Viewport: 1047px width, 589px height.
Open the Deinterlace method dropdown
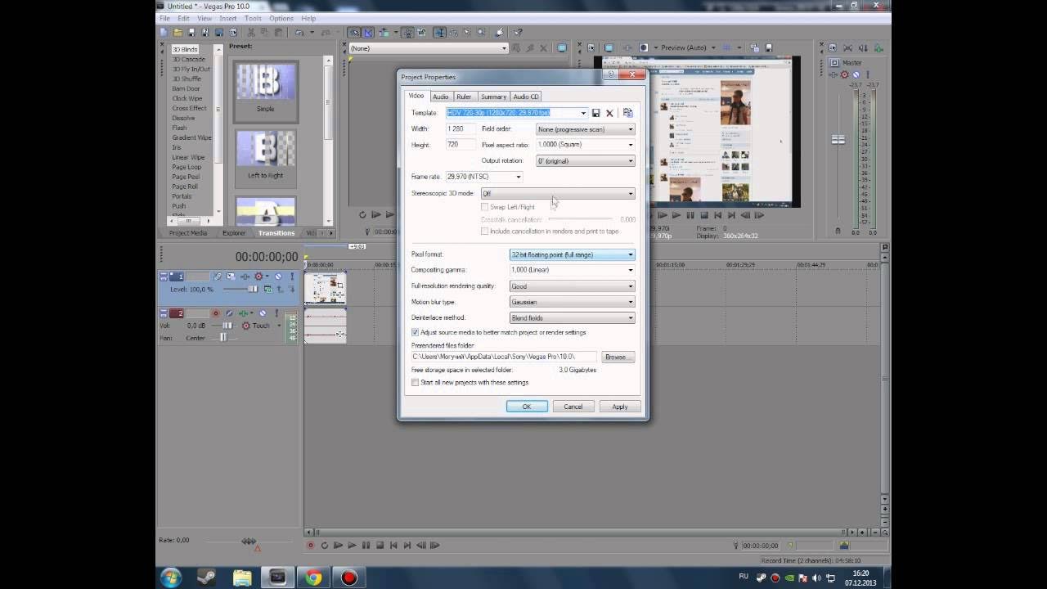tap(572, 318)
